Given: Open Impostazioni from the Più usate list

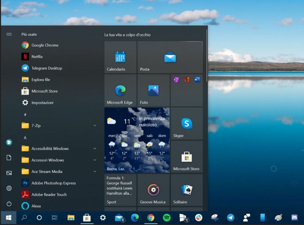Looking at the screenshot, I should click(x=58, y=102).
